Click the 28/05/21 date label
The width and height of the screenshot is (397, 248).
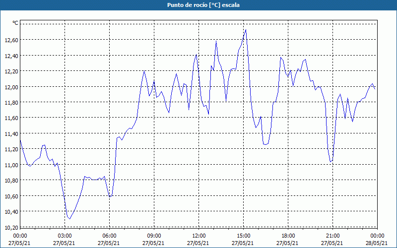377,243
